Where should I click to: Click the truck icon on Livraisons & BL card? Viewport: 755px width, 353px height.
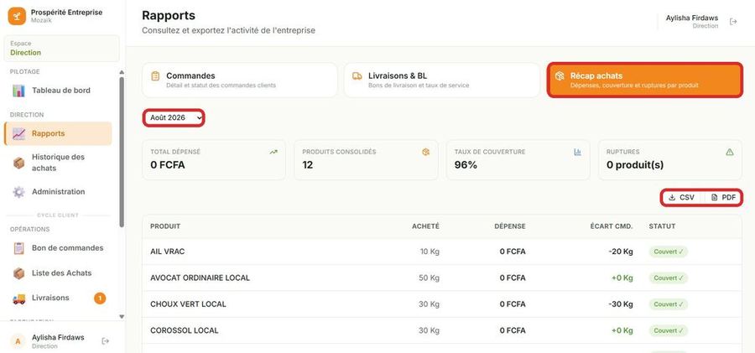coord(357,76)
